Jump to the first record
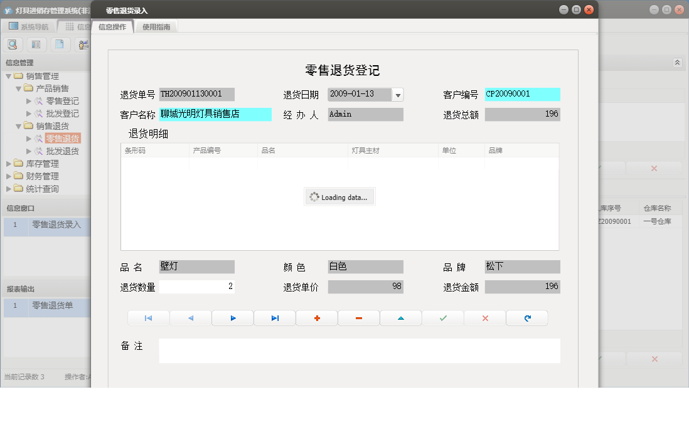 coord(148,318)
